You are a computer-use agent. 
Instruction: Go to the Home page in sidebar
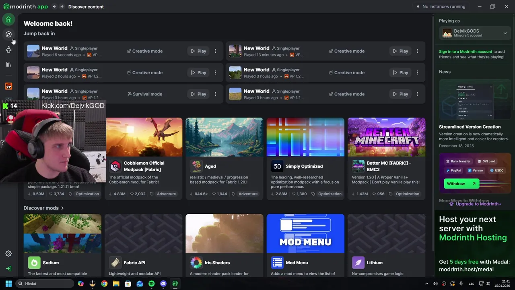(8, 20)
